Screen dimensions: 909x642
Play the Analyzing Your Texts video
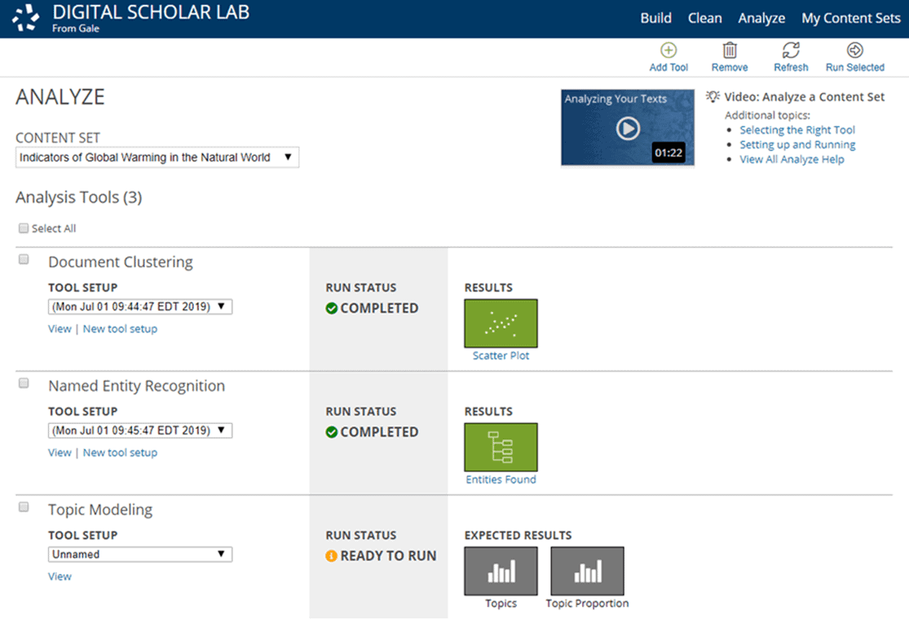(x=627, y=127)
